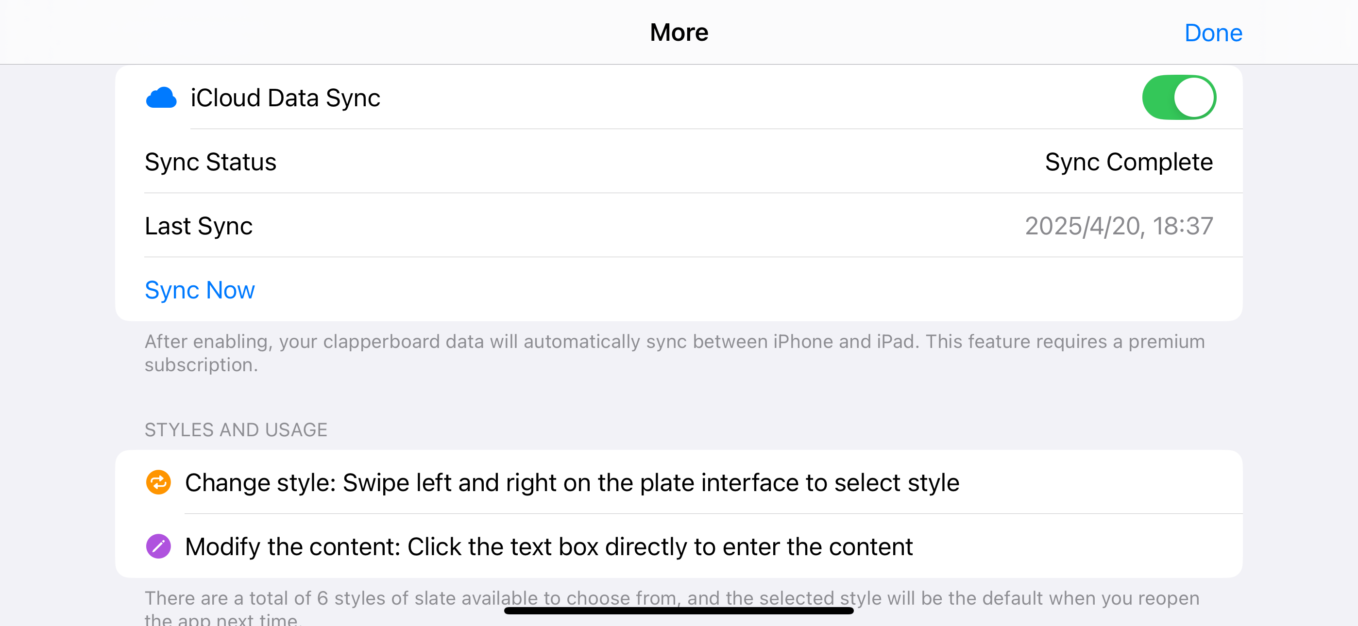Image resolution: width=1358 pixels, height=626 pixels.
Task: Disable the iCloud Data Sync switch
Action: (x=1179, y=98)
